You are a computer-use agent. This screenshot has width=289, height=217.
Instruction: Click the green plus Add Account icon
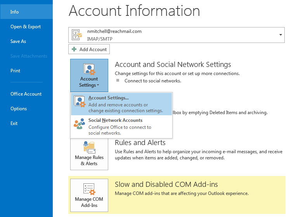point(74,49)
